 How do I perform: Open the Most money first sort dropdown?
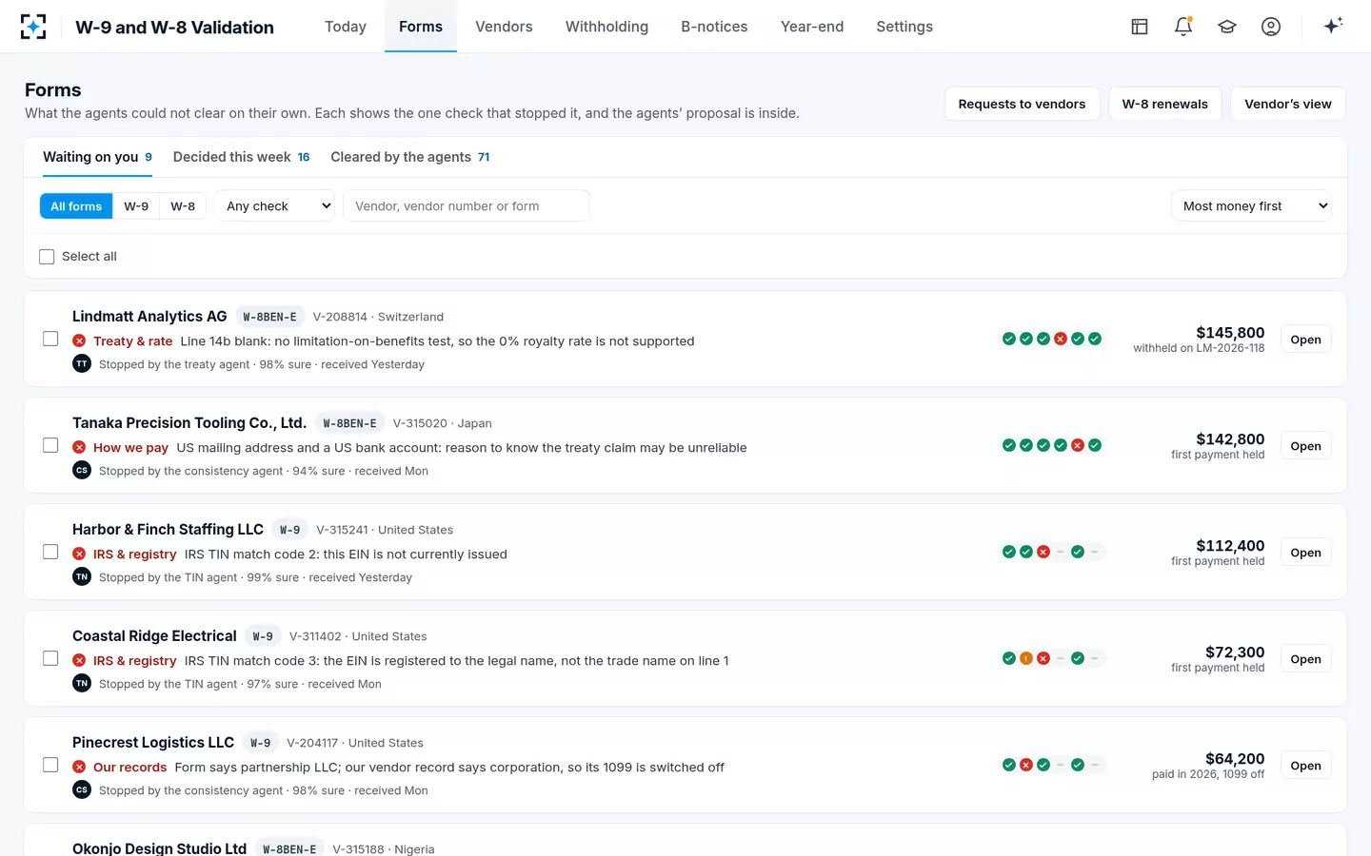tap(1251, 205)
